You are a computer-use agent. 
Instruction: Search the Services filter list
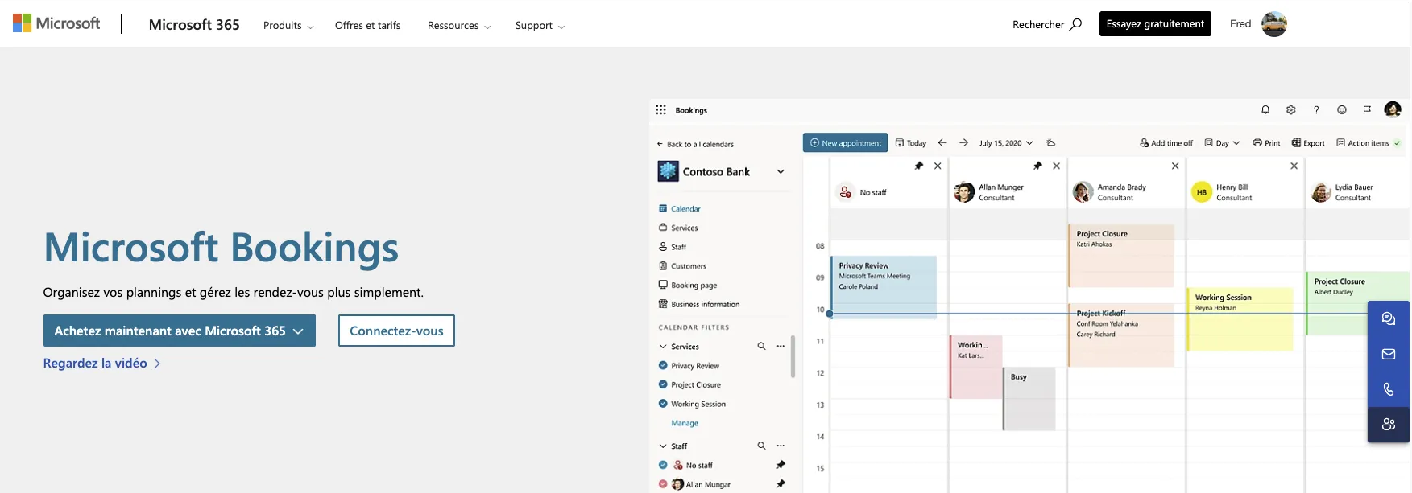click(x=761, y=346)
